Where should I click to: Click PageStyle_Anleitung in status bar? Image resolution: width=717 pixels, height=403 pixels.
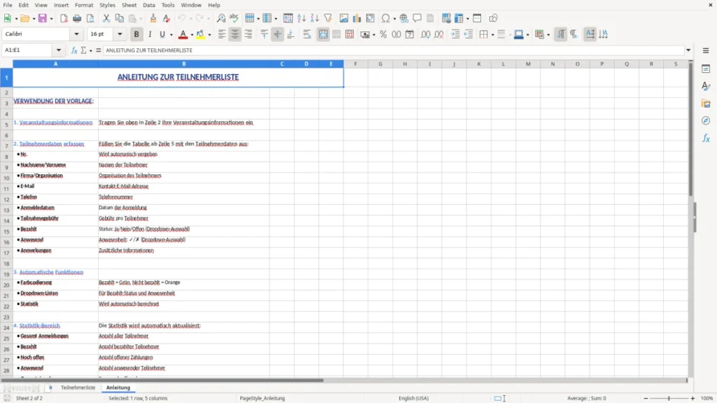[x=262, y=398]
